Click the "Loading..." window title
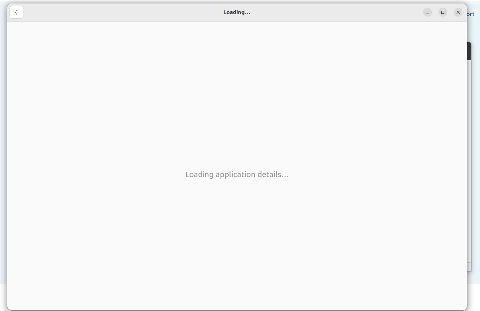Screen dimensions: 480x311 (237, 12)
